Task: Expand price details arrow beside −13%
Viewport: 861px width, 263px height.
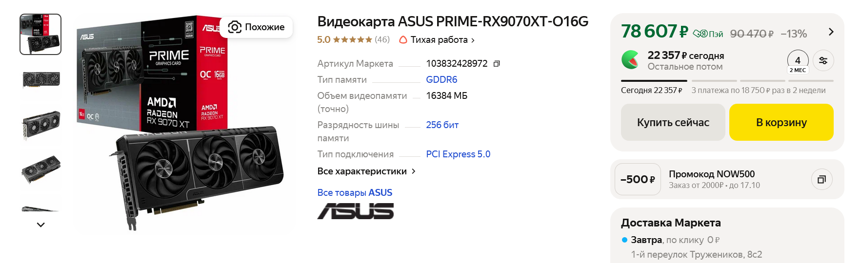Action: click(x=831, y=32)
